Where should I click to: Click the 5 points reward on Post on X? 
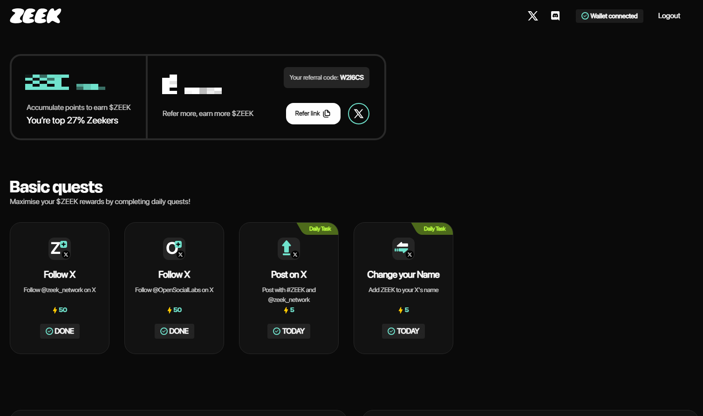(x=289, y=310)
